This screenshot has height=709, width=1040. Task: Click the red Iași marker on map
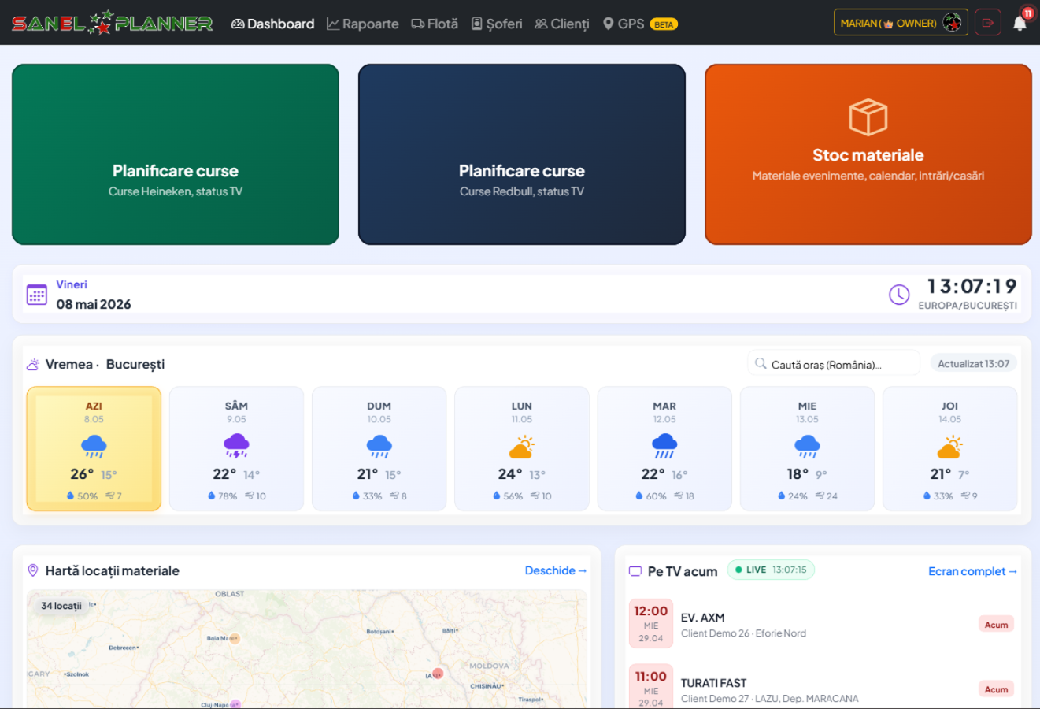pyautogui.click(x=438, y=673)
